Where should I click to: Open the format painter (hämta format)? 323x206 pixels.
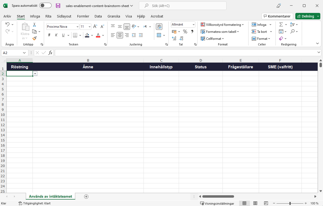coord(34,38)
